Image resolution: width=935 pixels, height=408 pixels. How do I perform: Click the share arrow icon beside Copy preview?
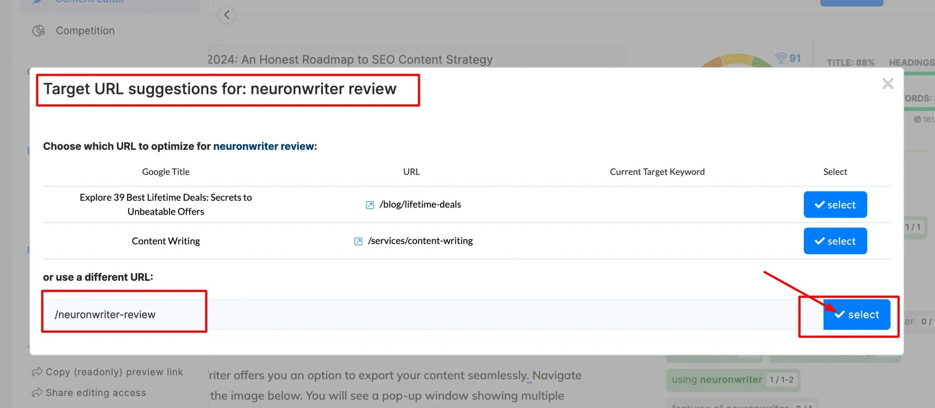[x=37, y=372]
